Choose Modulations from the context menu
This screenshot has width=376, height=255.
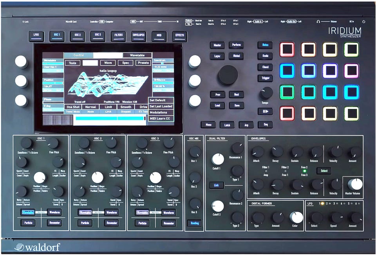pos(161,112)
